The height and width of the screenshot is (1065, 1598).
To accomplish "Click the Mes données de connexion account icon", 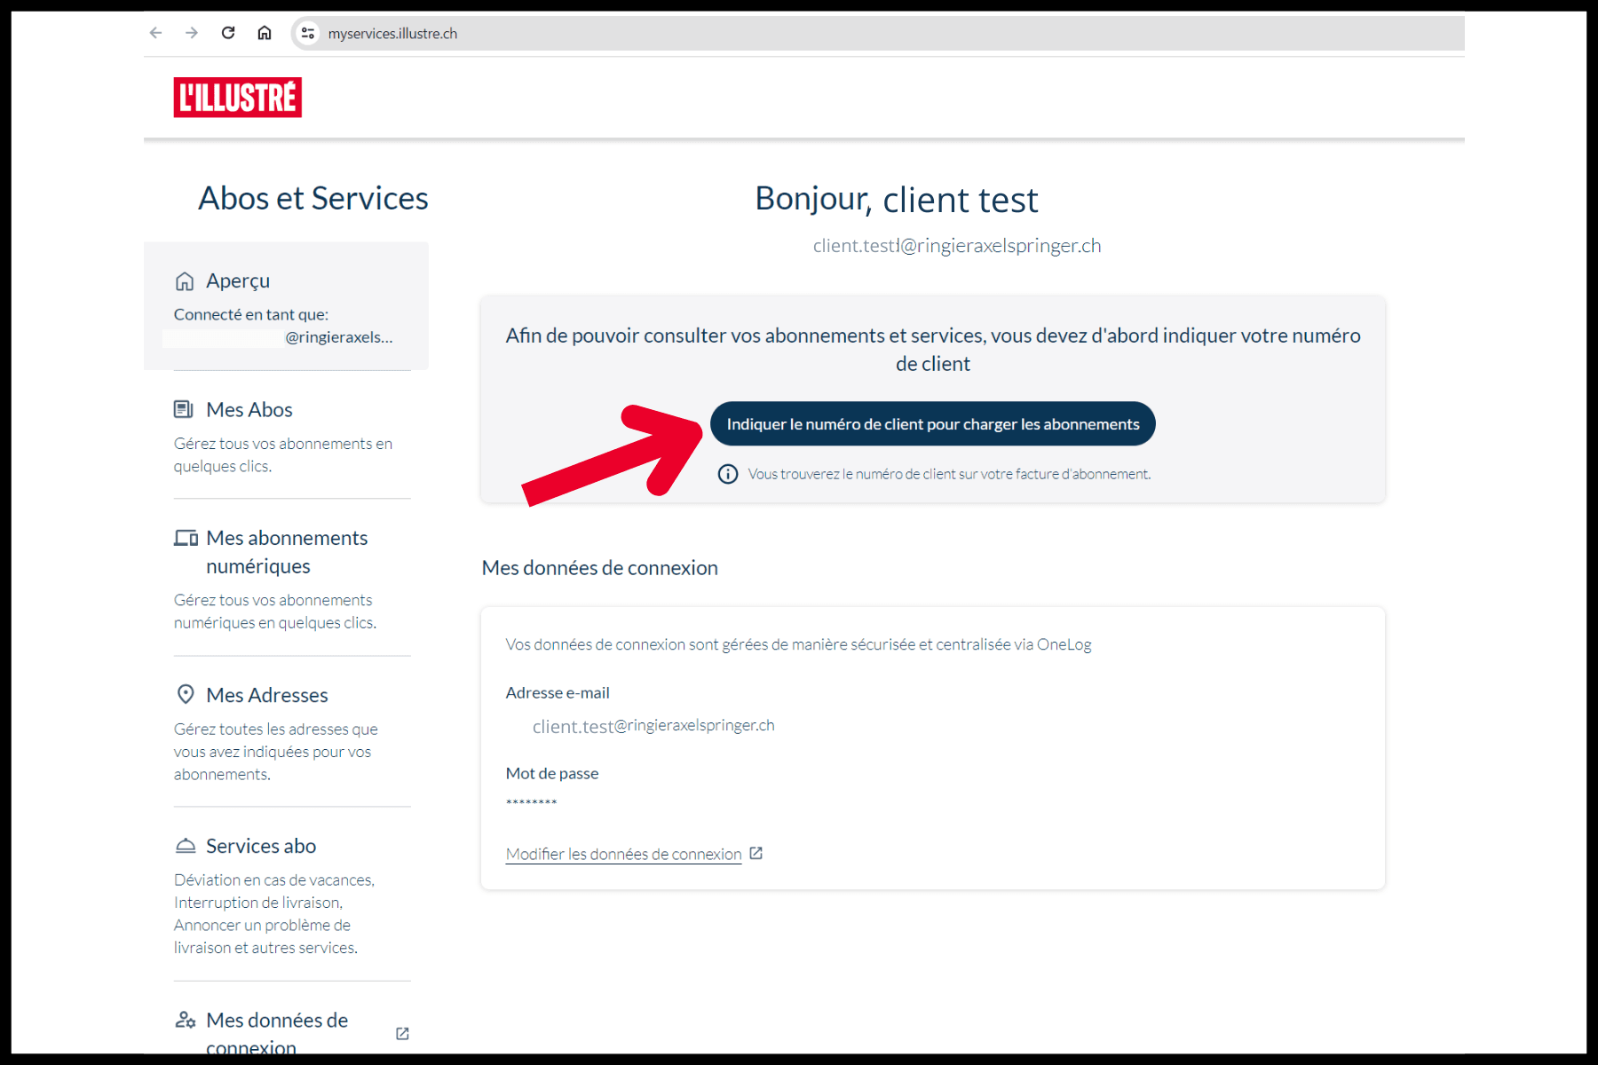I will tap(185, 1020).
